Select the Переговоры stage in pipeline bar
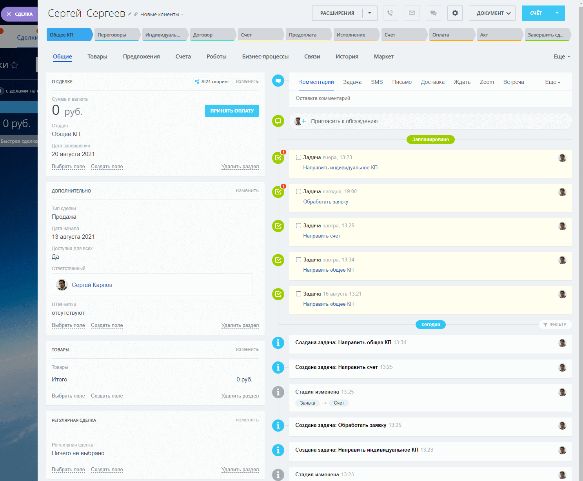 116,34
